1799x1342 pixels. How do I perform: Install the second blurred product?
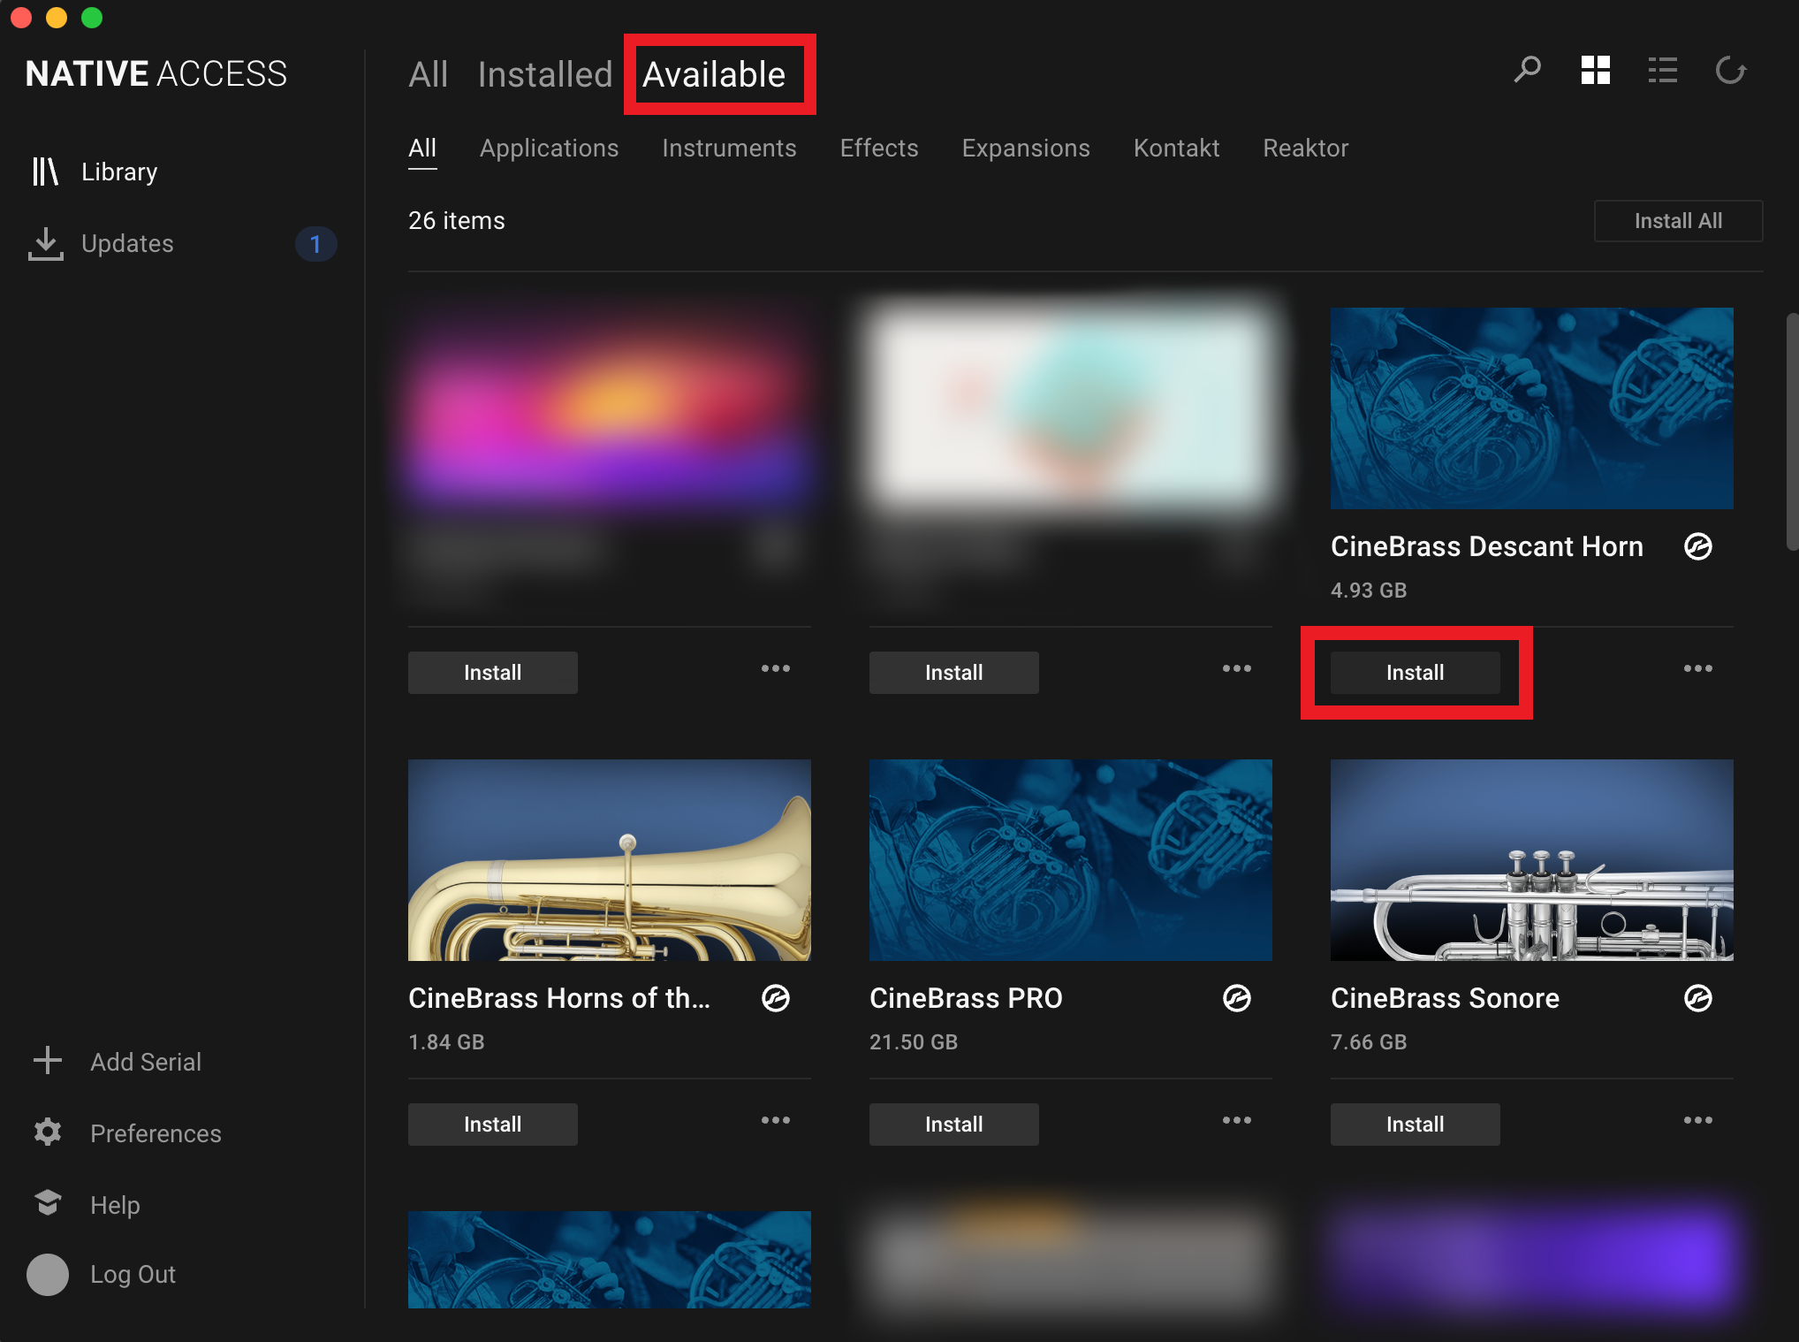point(953,673)
